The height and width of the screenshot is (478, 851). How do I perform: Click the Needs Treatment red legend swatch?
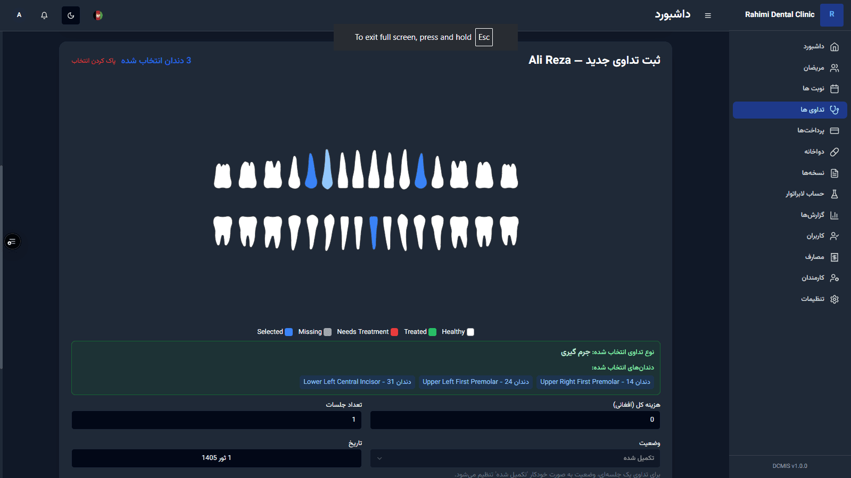click(394, 332)
